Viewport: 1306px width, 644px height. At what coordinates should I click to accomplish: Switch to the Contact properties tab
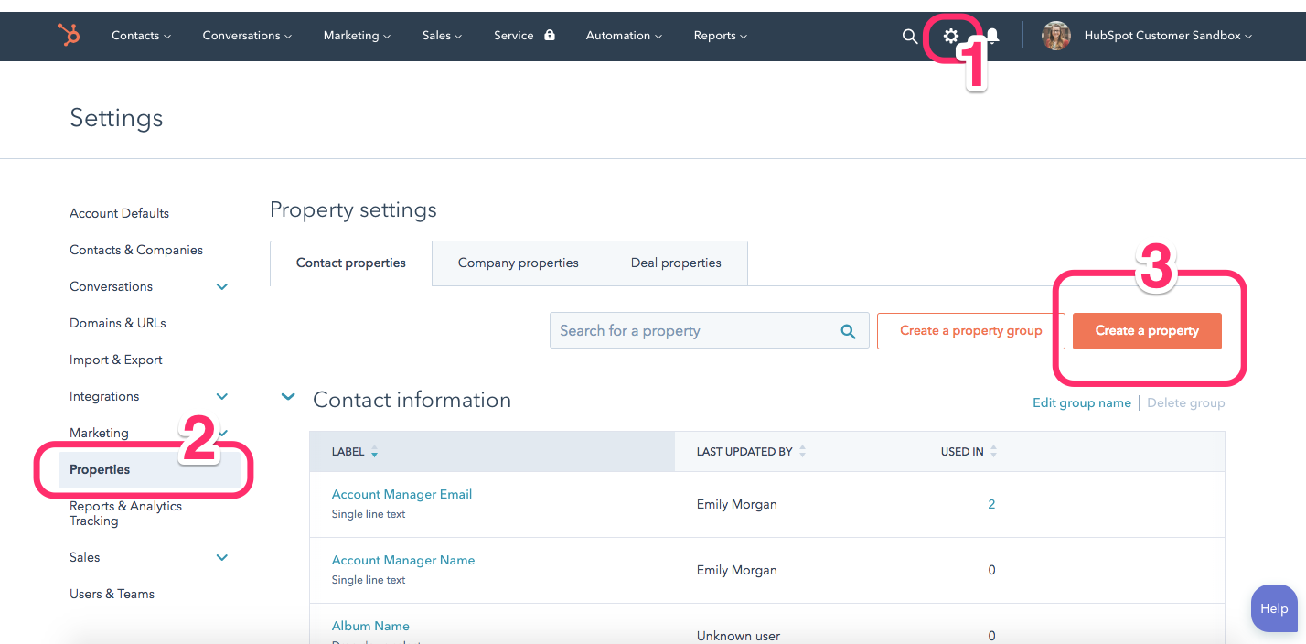(351, 263)
